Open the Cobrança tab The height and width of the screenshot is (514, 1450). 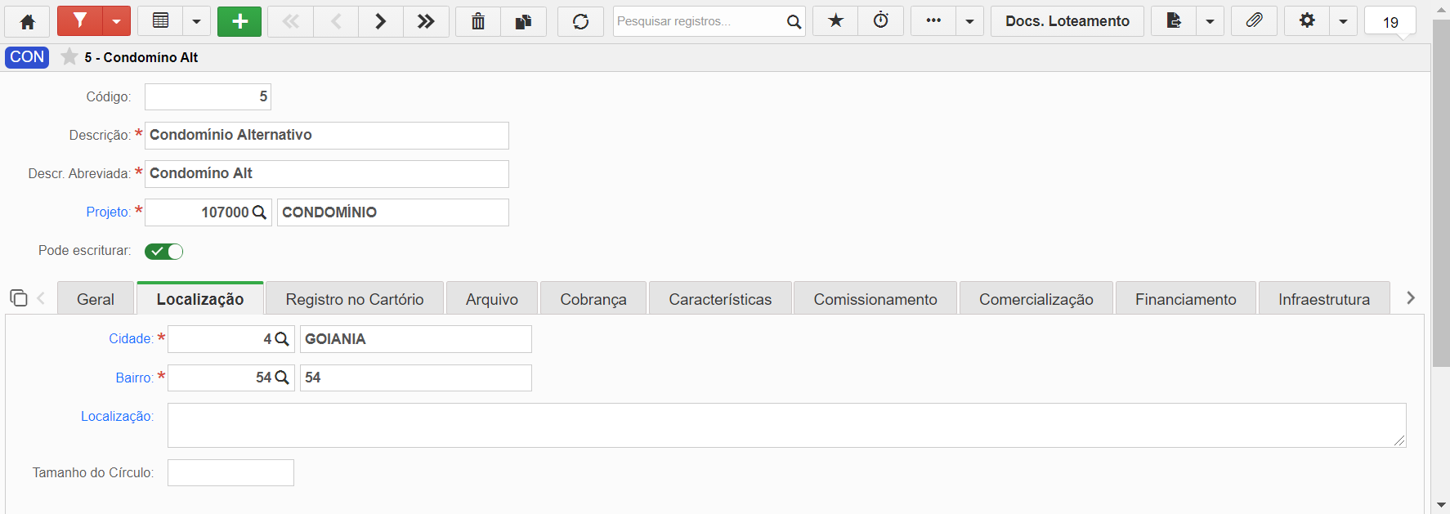coord(593,299)
